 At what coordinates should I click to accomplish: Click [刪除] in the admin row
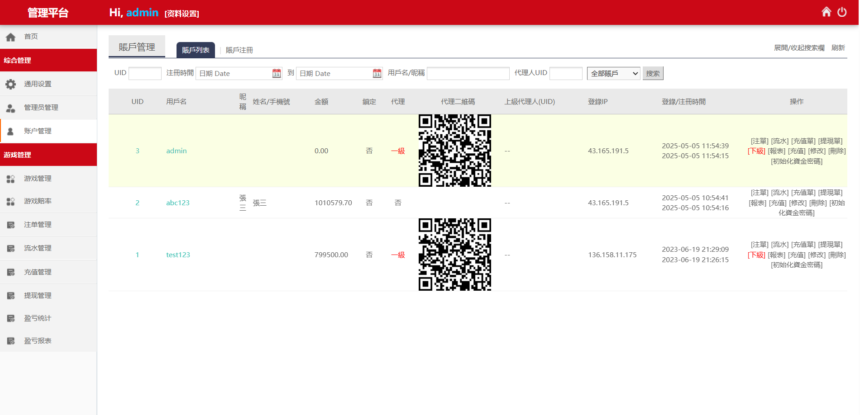pos(837,151)
